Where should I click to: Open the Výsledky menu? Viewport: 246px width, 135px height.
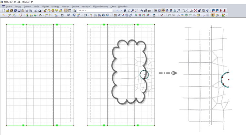pyautogui.click(x=55, y=6)
